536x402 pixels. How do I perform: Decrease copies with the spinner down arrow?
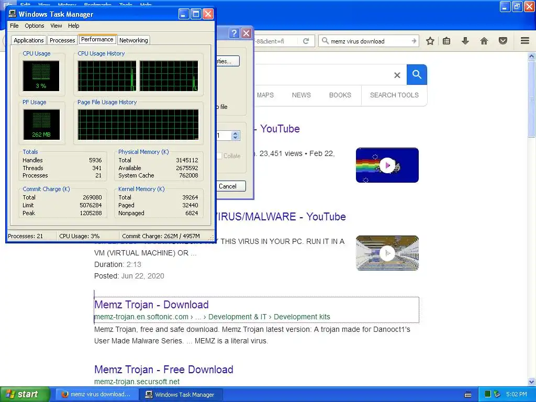pyautogui.click(x=235, y=138)
